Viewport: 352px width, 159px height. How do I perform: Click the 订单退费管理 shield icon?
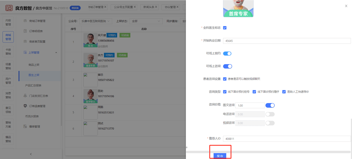click(25, 106)
